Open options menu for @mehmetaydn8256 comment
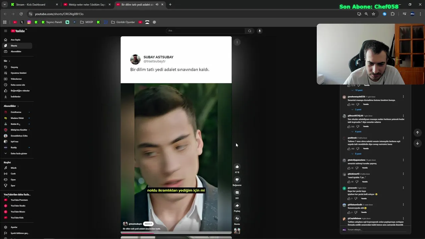The height and width of the screenshot is (239, 425). tap(403, 97)
